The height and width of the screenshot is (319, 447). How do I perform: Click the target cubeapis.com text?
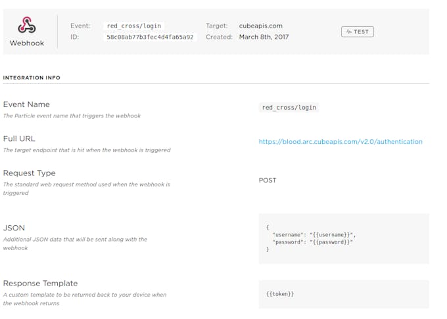260,26
